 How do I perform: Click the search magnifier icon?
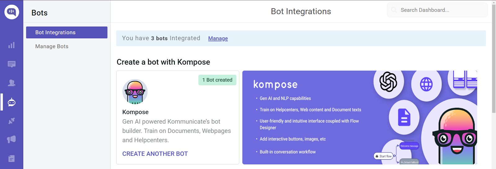pyautogui.click(x=394, y=10)
